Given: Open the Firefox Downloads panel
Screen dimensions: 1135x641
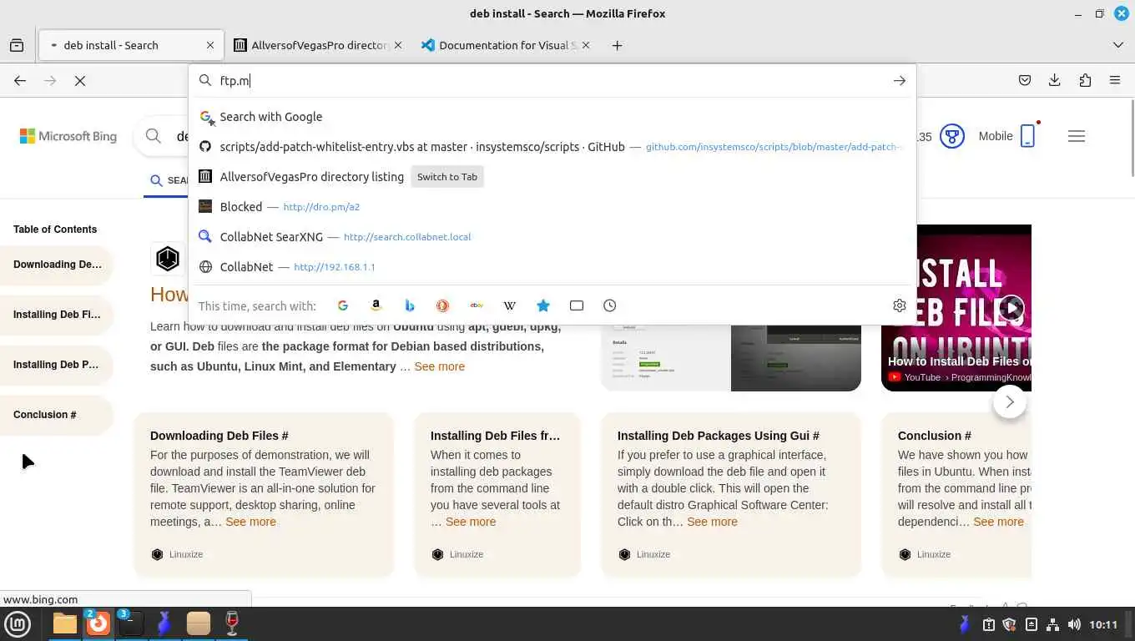Looking at the screenshot, I should [1055, 81].
